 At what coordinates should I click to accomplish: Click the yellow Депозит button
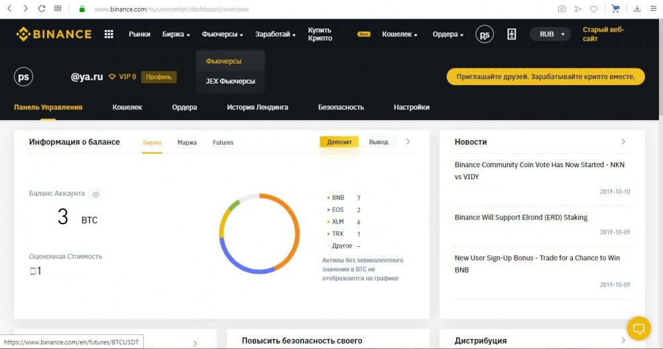tap(339, 142)
